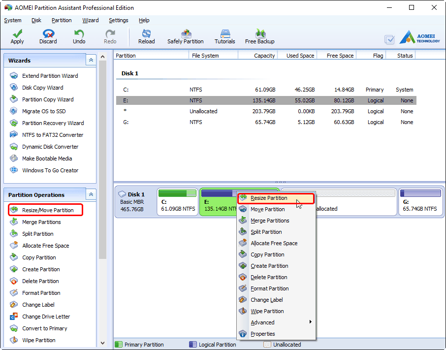Viewport: 446px width, 350px height.
Task: Choose Copy Partition in context menu
Action: [276, 255]
